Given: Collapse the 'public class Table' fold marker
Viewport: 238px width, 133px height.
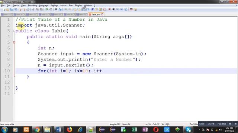Looking at the screenshot, I should tap(14, 31).
